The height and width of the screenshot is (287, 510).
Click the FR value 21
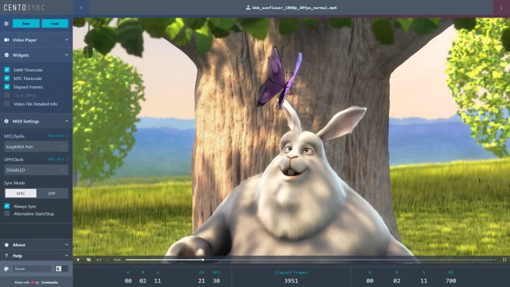(x=202, y=281)
